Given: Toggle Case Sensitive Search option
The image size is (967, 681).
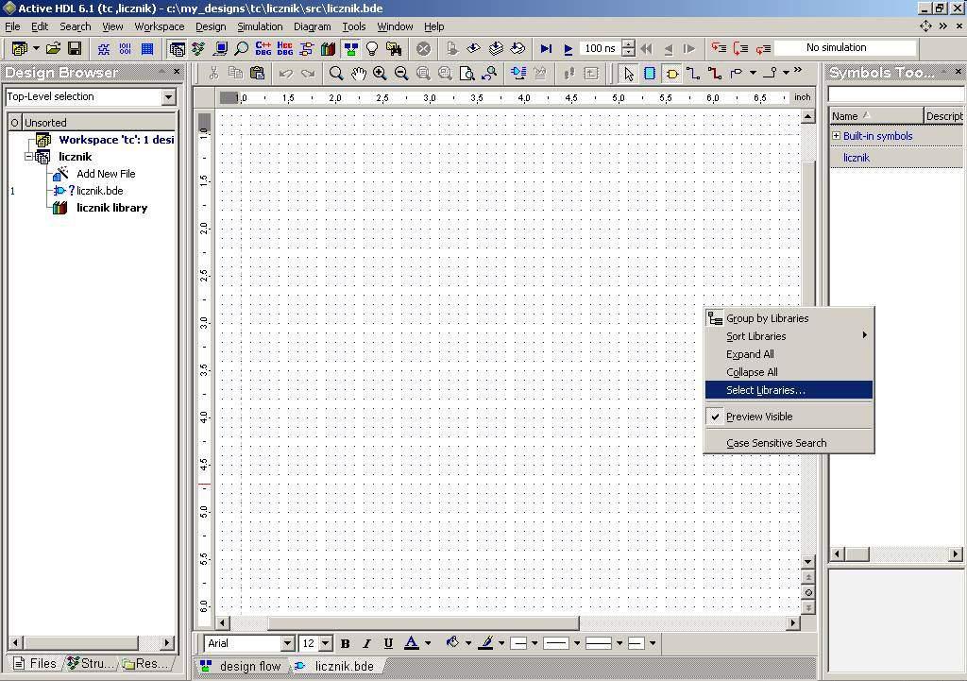Looking at the screenshot, I should [789, 443].
